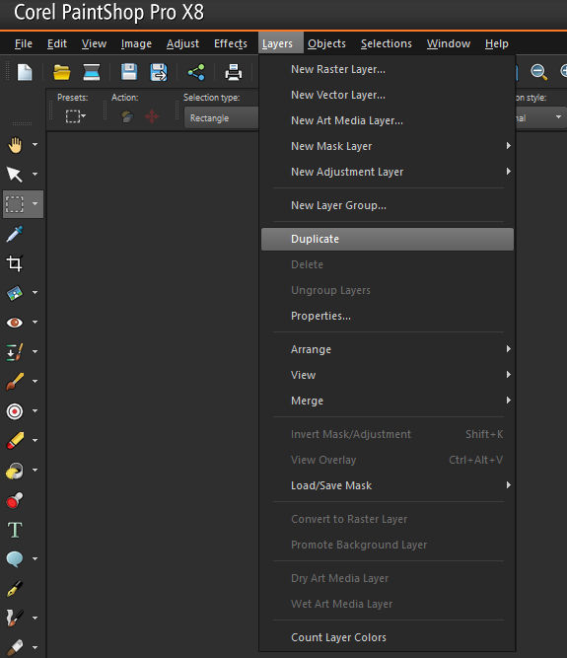Open the Presets selection dropdown
The width and height of the screenshot is (567, 658).
pyautogui.click(x=76, y=116)
